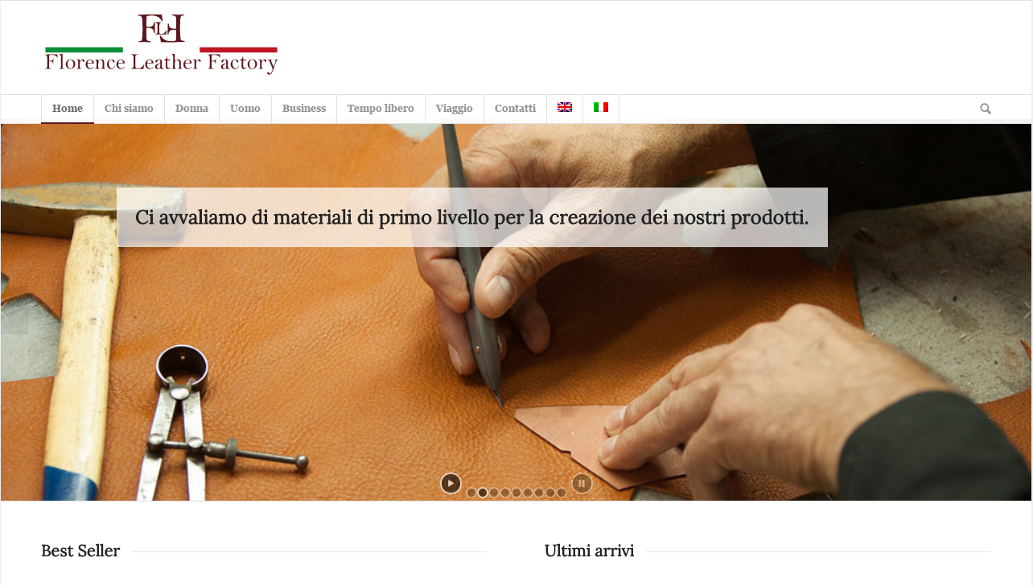Switch language with the UK flag
Viewport: 1033px width, 586px height.
click(565, 108)
